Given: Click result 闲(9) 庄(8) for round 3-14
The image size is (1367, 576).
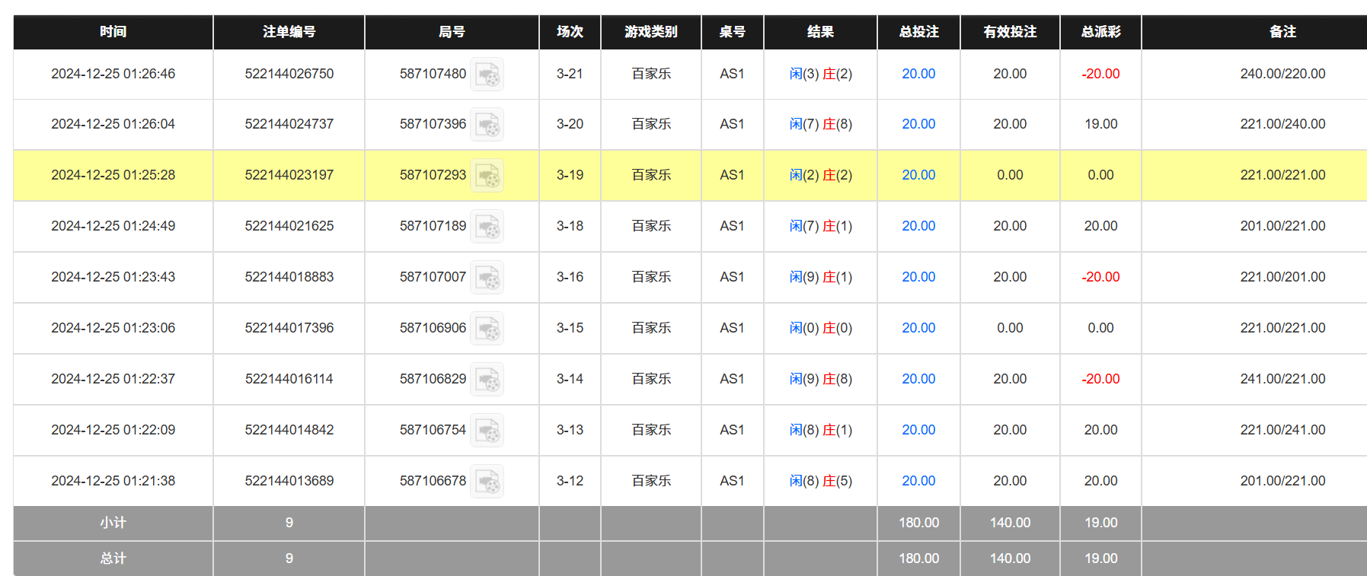Looking at the screenshot, I should click(x=820, y=379).
